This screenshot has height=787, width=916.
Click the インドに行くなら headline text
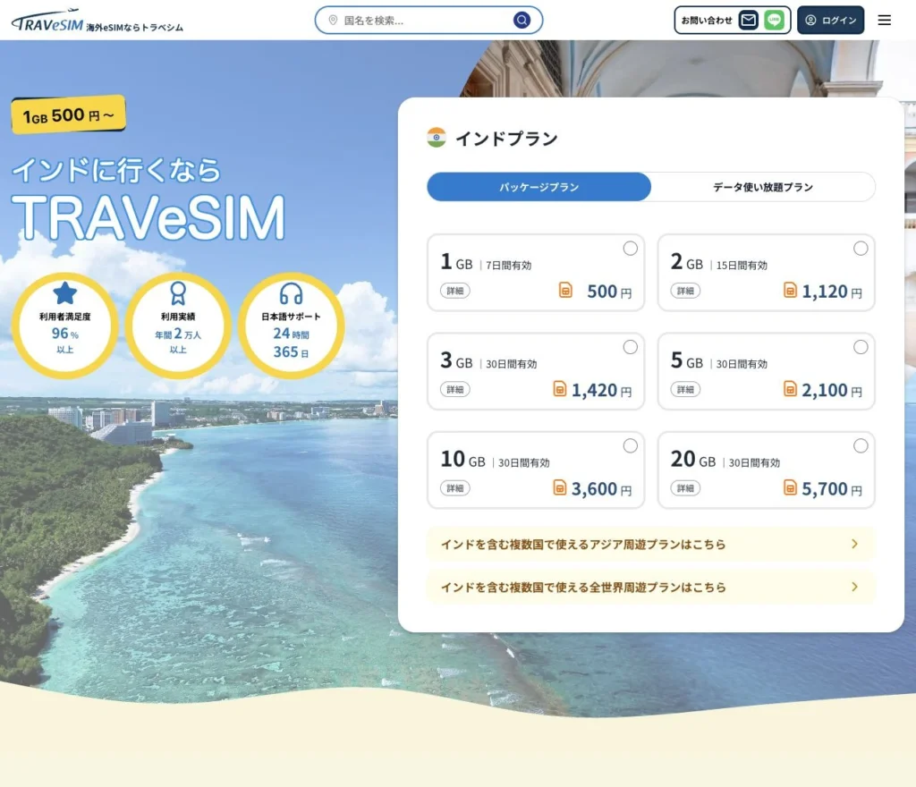tap(117, 171)
